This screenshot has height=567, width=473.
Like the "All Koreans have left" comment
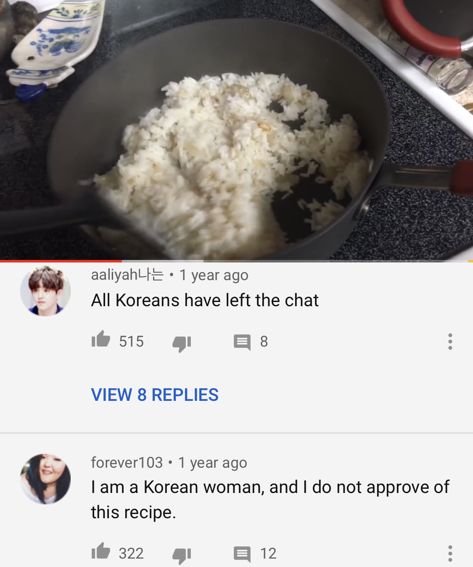coord(101,339)
